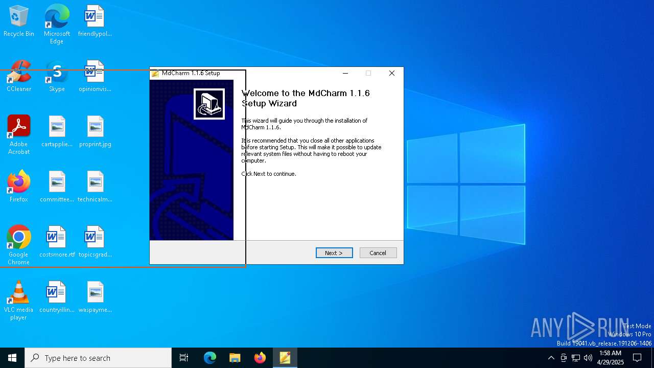Select the topicsgrad... Word document icon

coord(95,242)
